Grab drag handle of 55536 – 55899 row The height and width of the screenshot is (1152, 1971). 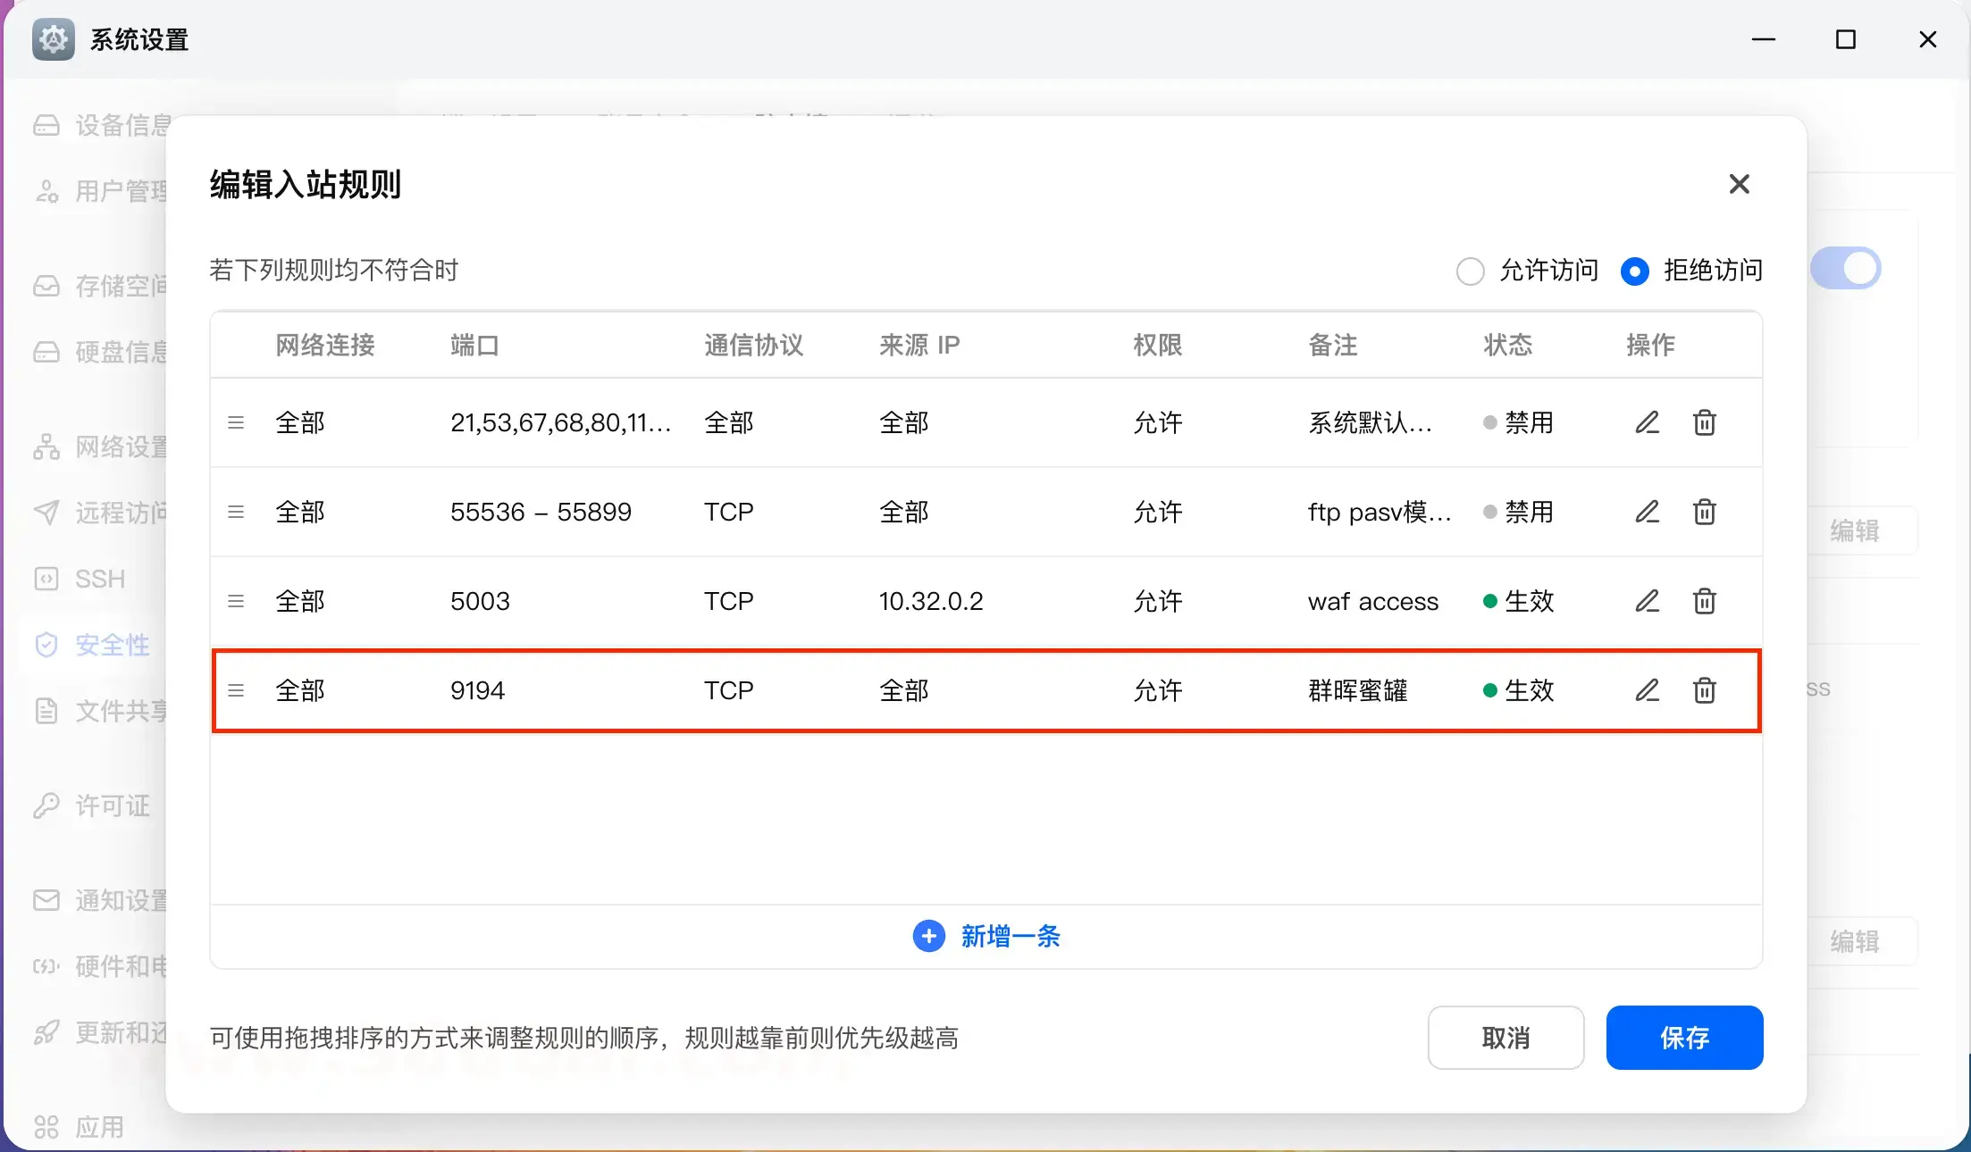pos(236,512)
